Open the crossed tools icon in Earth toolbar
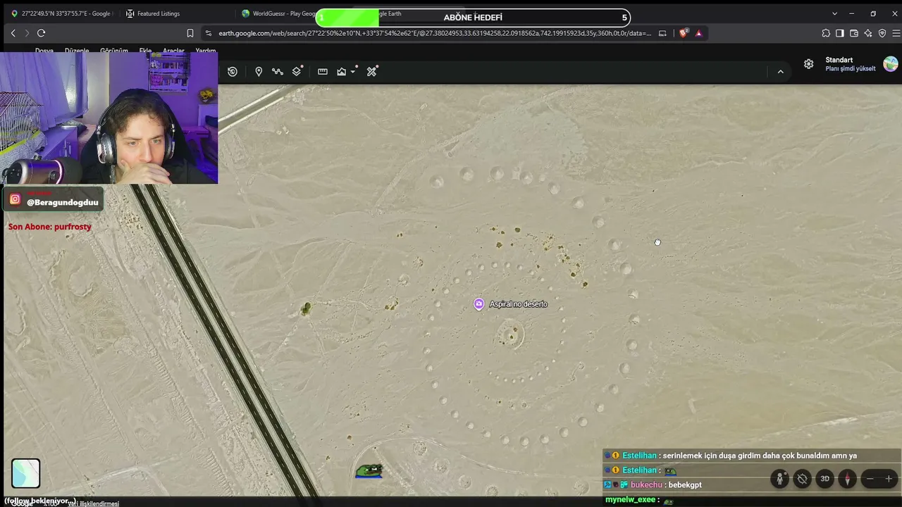 click(x=372, y=71)
